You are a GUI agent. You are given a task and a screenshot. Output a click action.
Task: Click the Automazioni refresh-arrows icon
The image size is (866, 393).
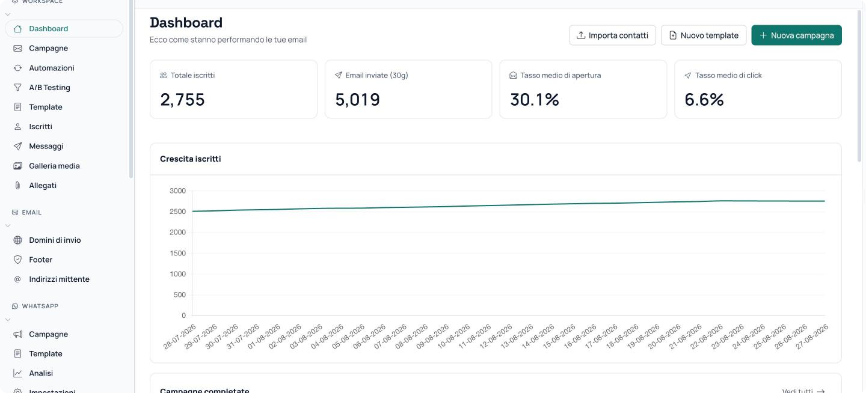(x=17, y=68)
